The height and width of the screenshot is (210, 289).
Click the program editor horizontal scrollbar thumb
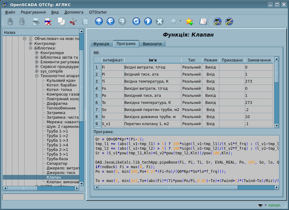click(x=168, y=188)
